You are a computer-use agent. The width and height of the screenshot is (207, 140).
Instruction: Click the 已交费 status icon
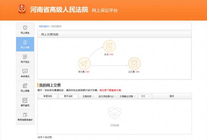coord(134,63)
